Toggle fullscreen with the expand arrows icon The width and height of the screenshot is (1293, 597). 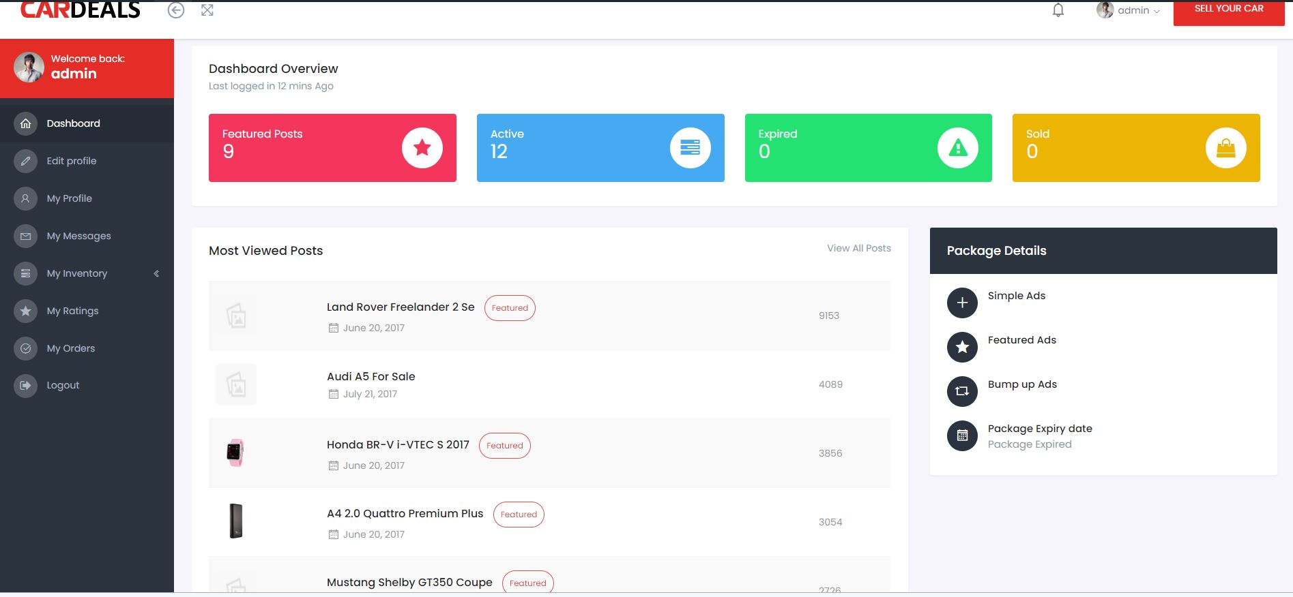coord(207,10)
